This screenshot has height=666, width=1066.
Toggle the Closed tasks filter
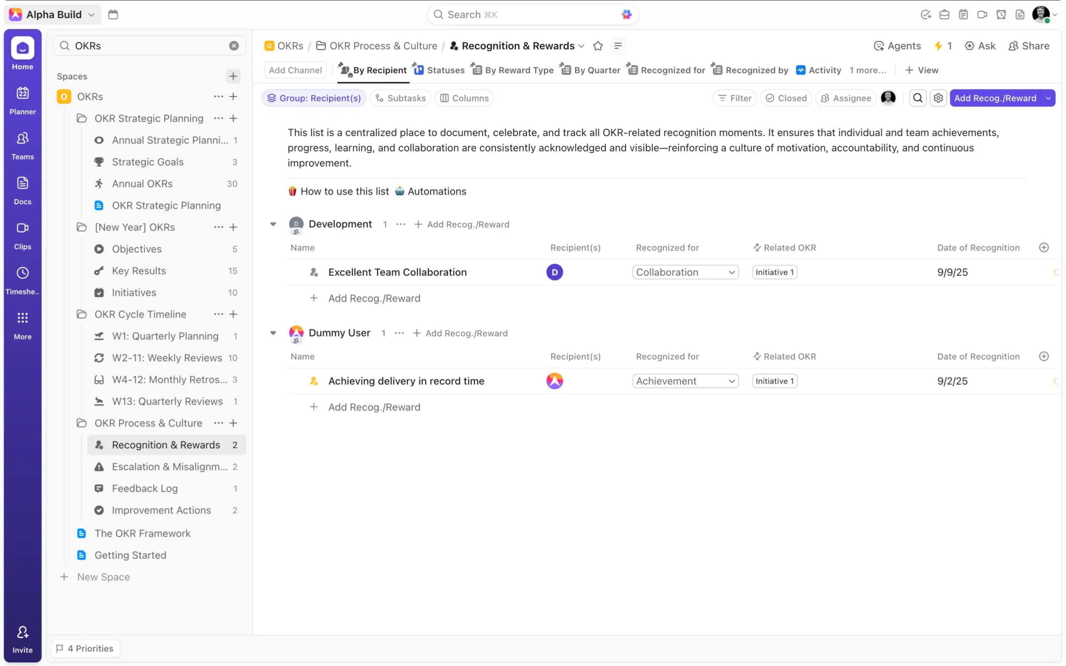pos(786,98)
